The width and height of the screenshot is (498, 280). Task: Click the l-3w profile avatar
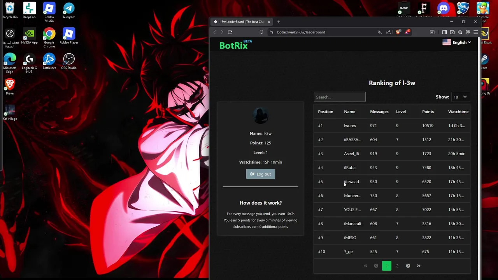click(261, 115)
